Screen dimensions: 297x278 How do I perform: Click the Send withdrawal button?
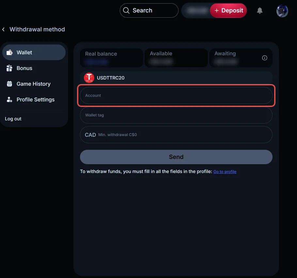coord(176,157)
